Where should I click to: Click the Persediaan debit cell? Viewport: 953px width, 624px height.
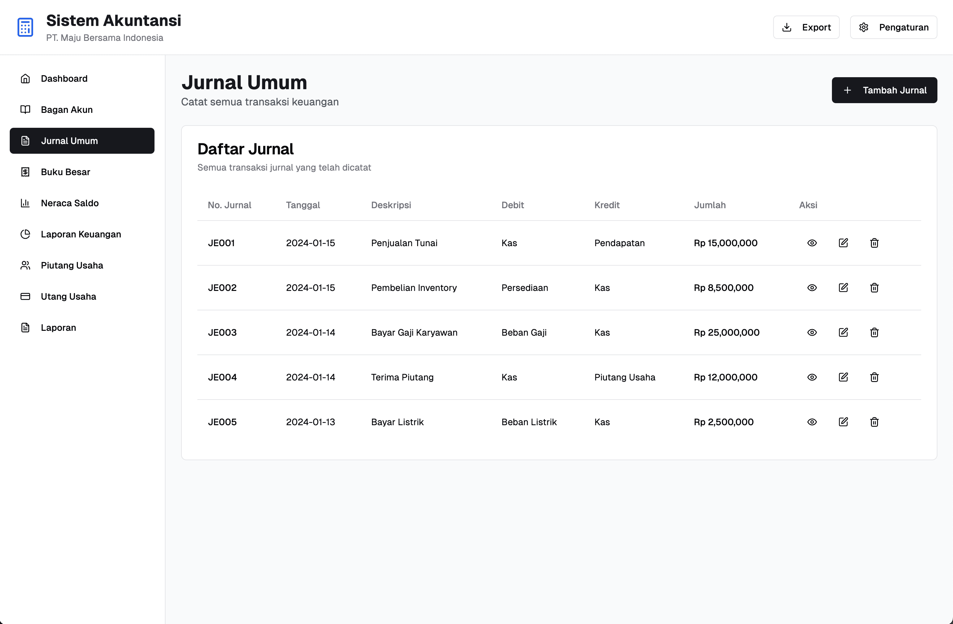pos(525,288)
